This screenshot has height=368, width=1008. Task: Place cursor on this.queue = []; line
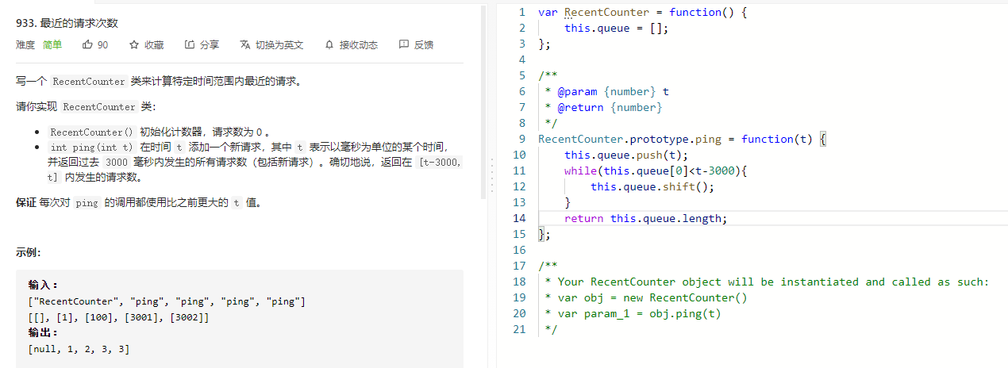(617, 28)
